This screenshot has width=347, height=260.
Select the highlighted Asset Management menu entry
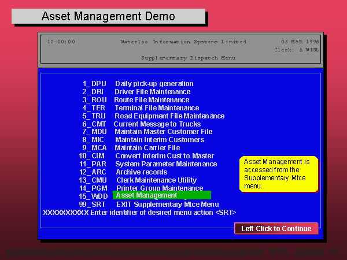point(162,195)
